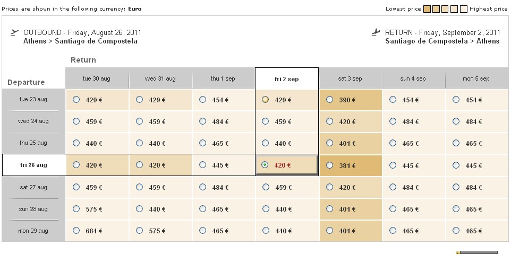The image size is (511, 254).
Task: Select the 381 € fare radio button
Action: 330,165
